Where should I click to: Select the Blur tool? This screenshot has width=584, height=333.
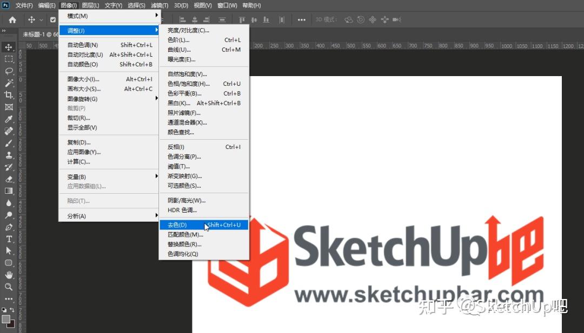pos(9,203)
